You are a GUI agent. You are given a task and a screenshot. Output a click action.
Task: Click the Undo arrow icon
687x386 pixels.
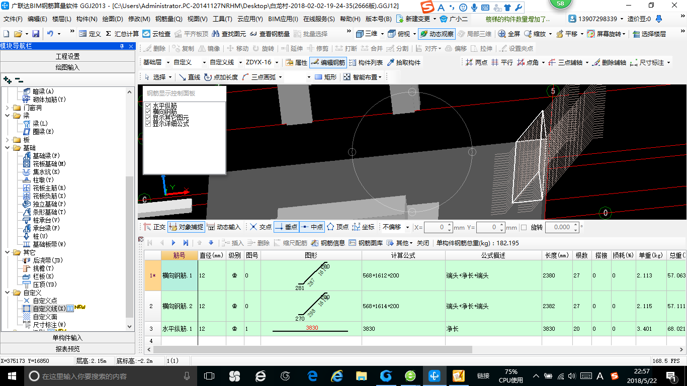click(50, 34)
